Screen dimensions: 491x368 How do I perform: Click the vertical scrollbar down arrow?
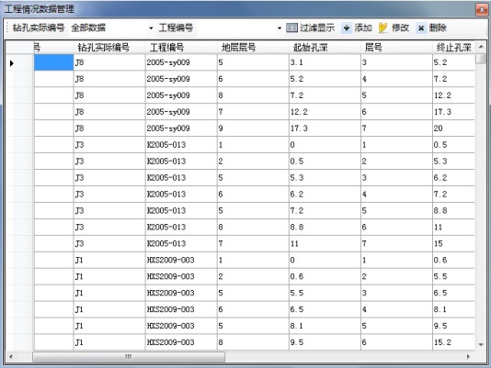(x=481, y=344)
